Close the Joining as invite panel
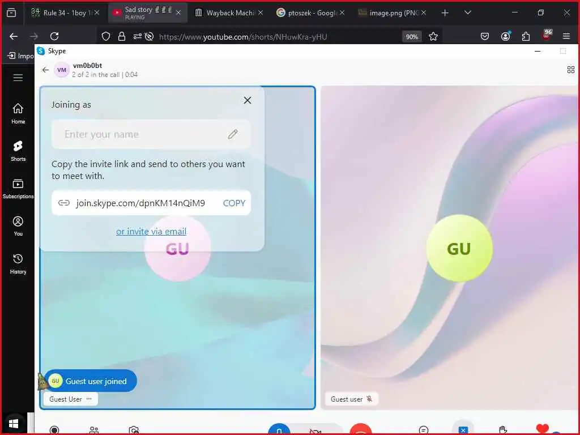 click(x=248, y=100)
